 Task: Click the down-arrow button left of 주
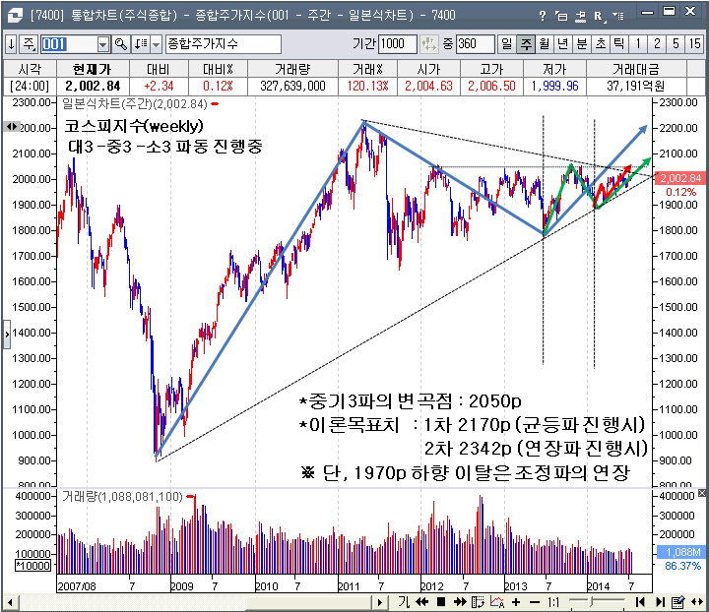tap(11, 44)
